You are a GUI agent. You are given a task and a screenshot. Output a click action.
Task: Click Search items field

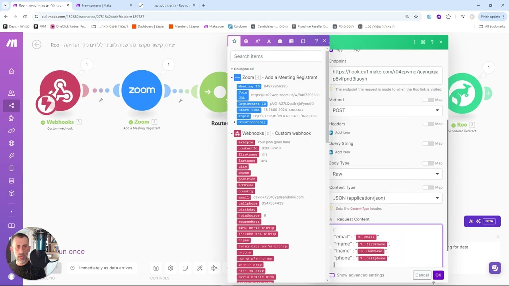click(x=276, y=56)
